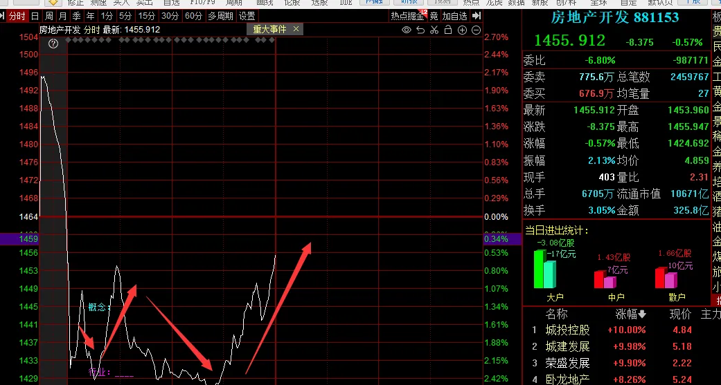Open the question mark help icon
This screenshot has height=385, width=721.
(53, 44)
